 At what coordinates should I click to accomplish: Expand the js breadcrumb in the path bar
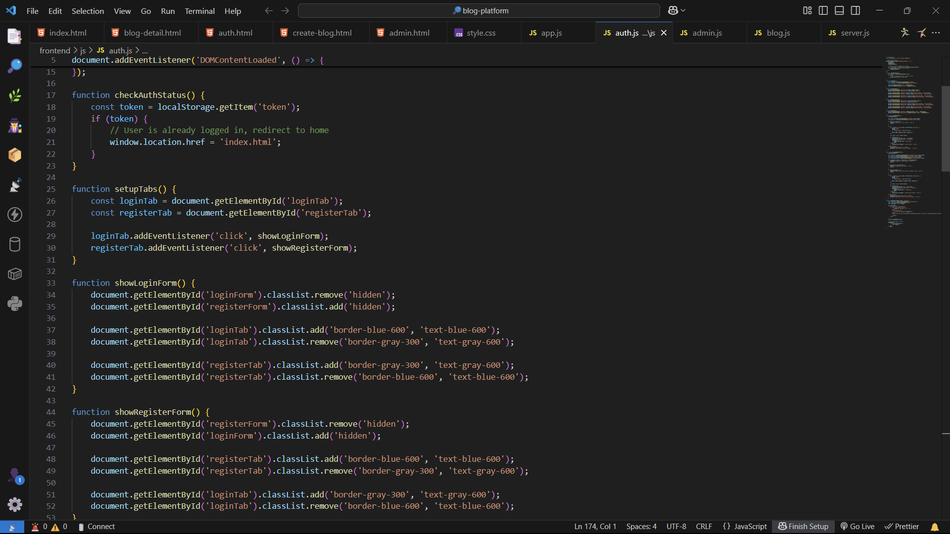82,50
